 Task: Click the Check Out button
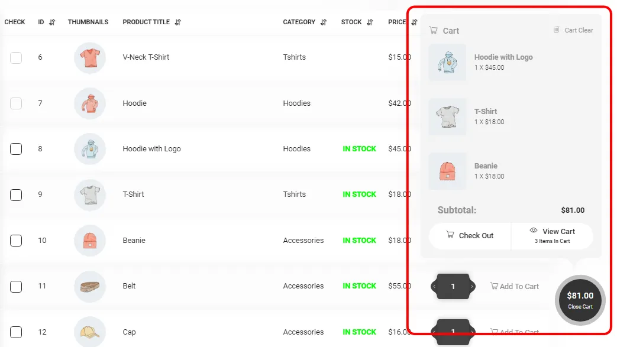pos(470,235)
